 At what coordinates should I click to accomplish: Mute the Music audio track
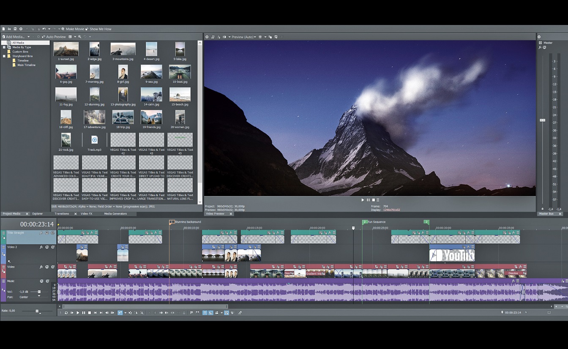[x=41, y=281]
